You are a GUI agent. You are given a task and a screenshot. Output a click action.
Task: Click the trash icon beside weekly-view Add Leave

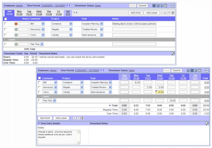click(x=82, y=118)
